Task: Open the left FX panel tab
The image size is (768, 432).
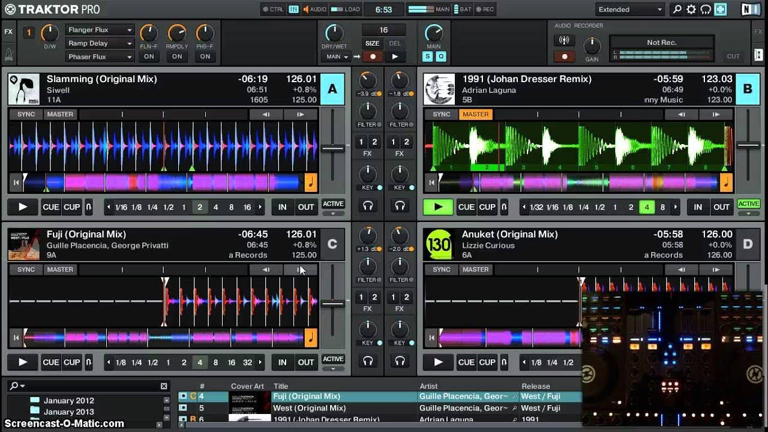Action: (x=8, y=32)
